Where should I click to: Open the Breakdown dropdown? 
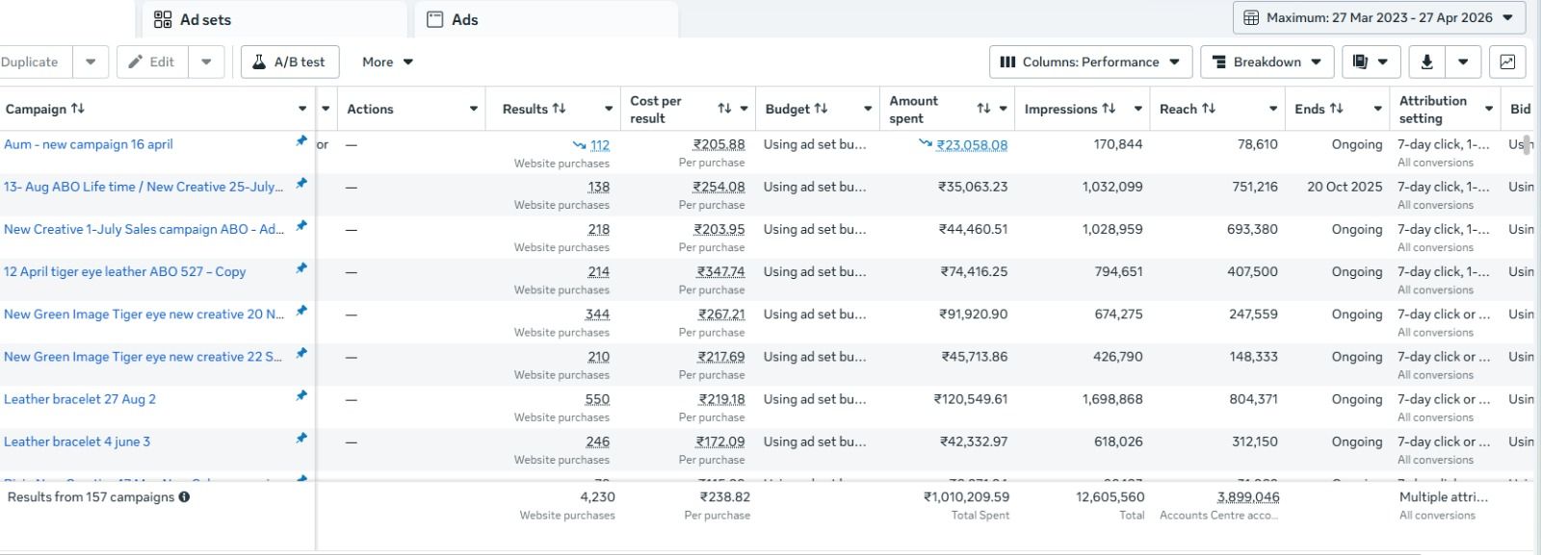tap(1267, 62)
